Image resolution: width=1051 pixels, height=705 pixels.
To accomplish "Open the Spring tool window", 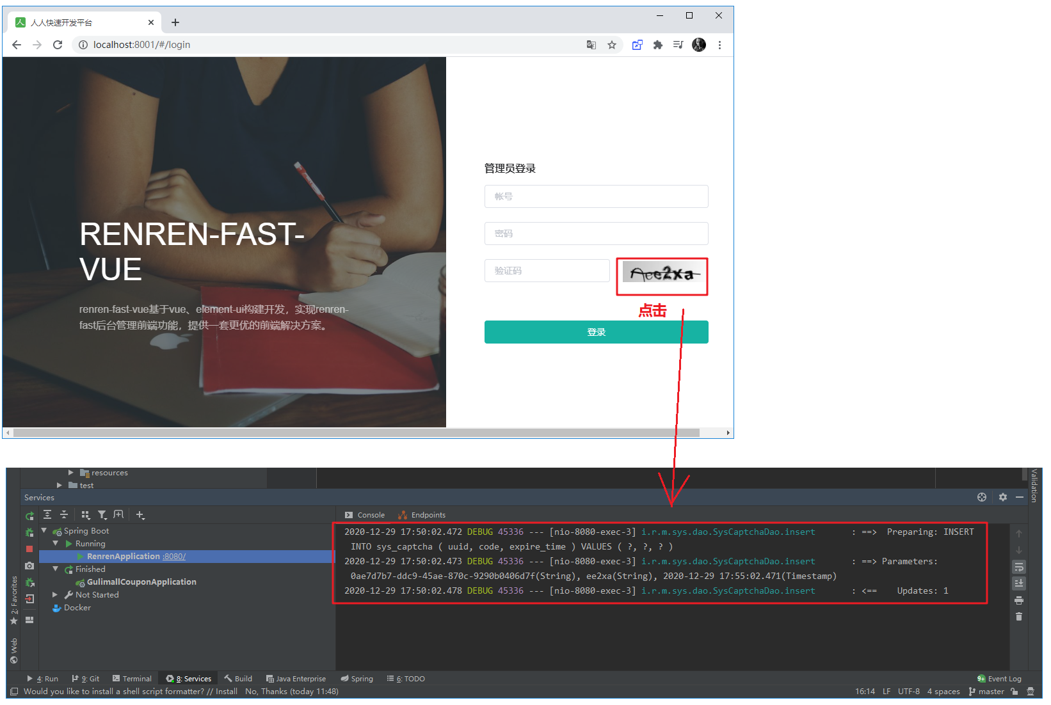I will click(357, 679).
